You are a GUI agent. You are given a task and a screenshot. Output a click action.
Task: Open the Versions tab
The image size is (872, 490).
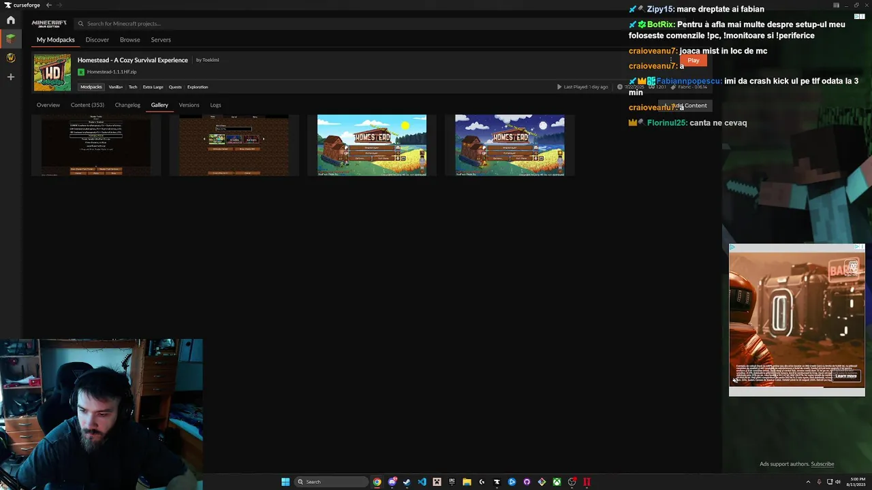tap(189, 105)
